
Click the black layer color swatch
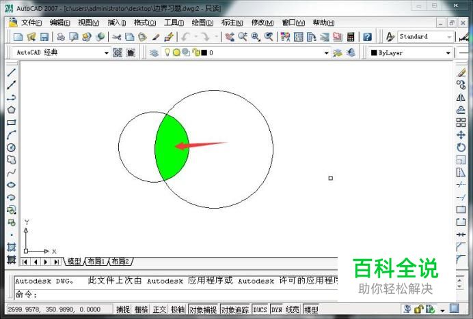coord(204,53)
